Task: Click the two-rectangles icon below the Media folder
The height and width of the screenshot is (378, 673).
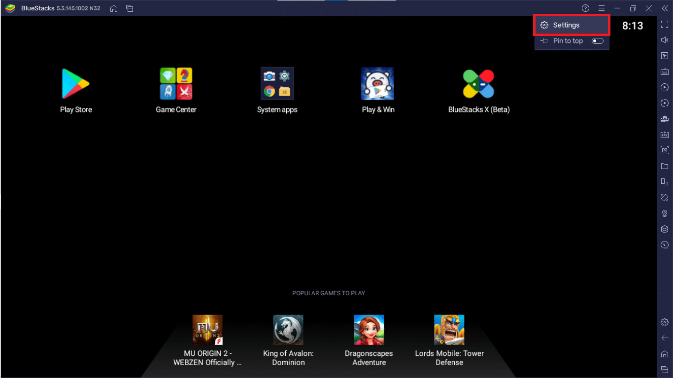Action: (x=665, y=182)
